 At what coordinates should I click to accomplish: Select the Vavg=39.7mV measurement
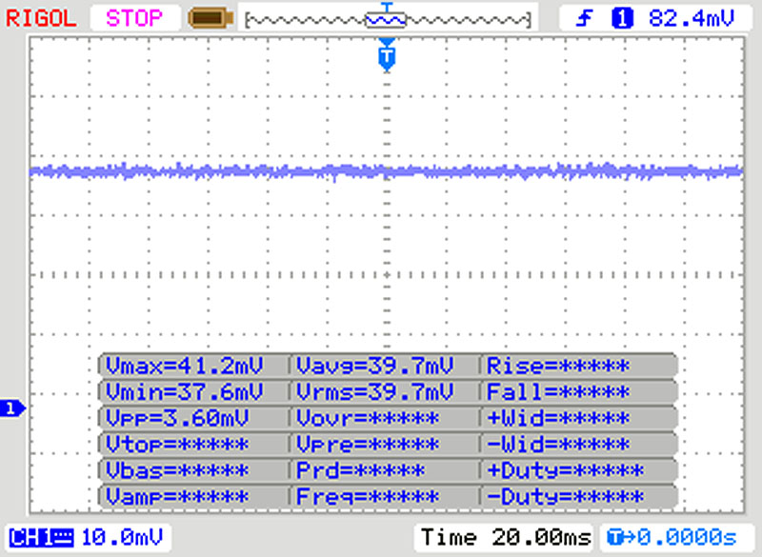coord(374,366)
